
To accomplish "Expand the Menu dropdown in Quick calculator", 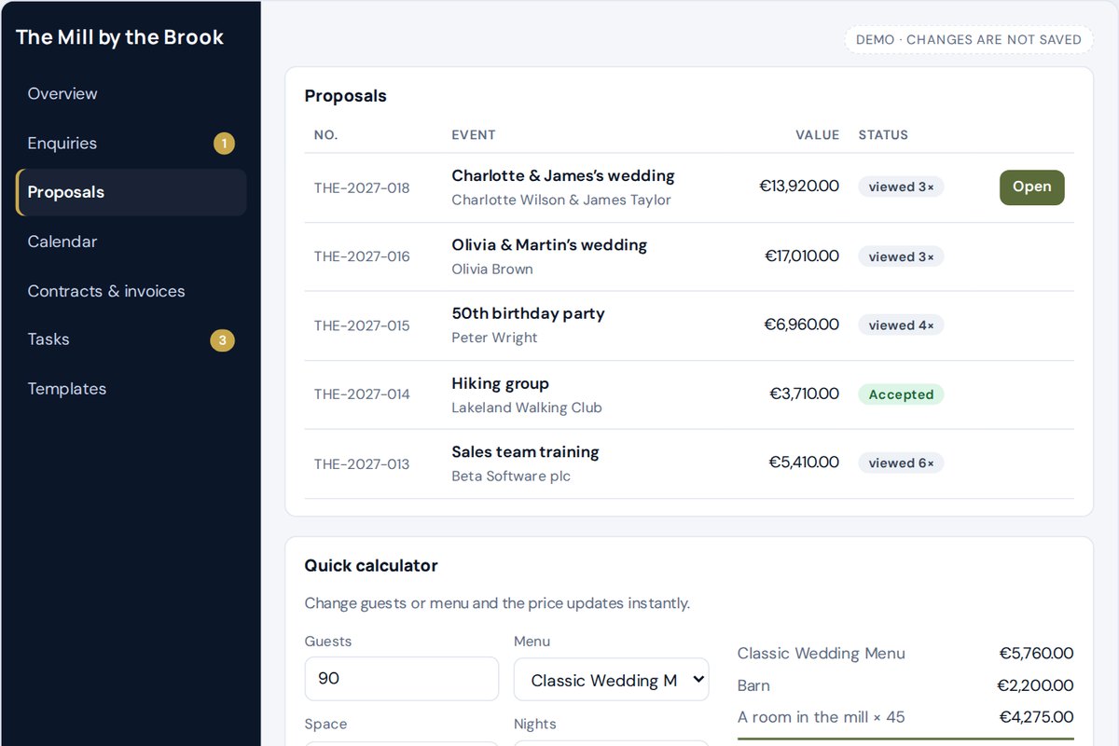I will click(x=611, y=680).
